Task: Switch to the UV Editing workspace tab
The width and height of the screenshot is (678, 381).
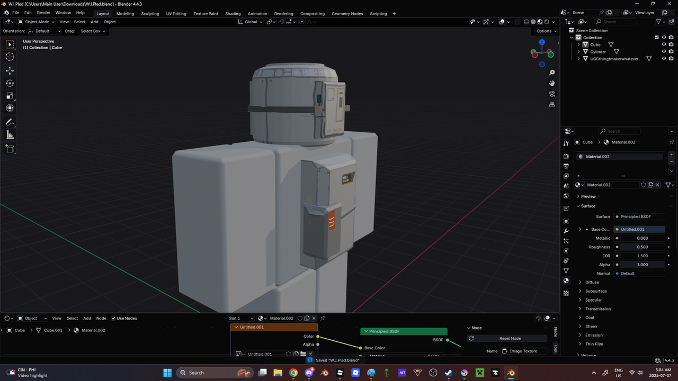Action: 176,13
